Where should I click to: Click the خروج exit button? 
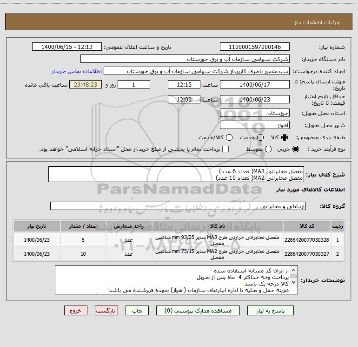click(76, 310)
